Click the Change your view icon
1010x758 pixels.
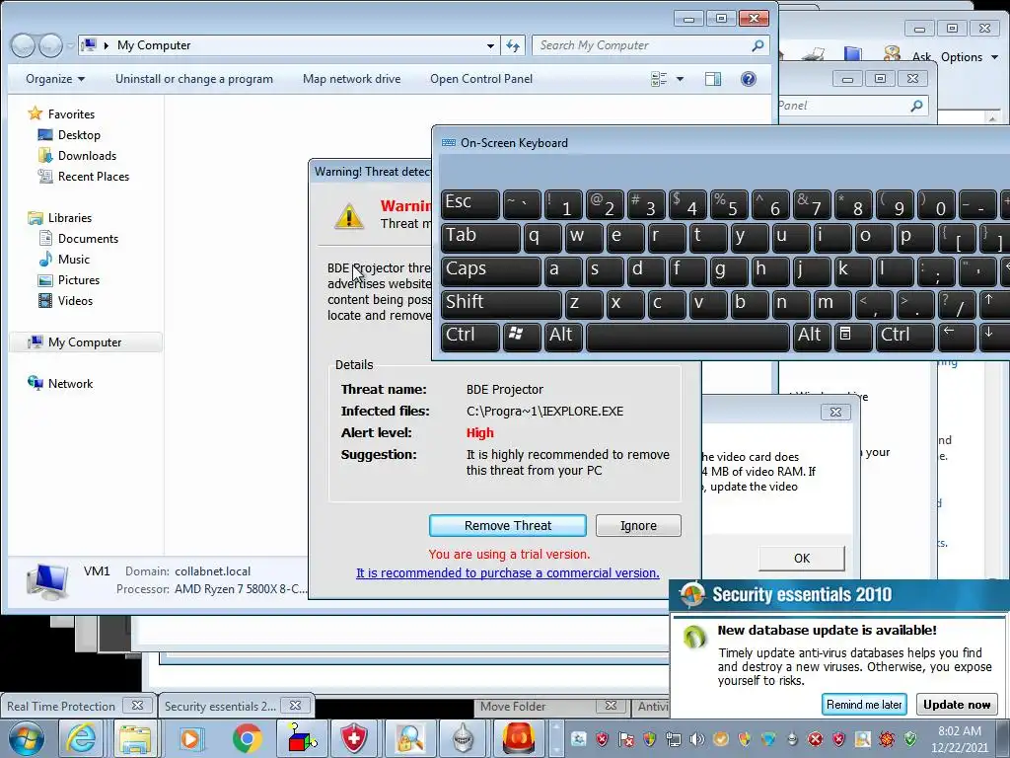(659, 79)
